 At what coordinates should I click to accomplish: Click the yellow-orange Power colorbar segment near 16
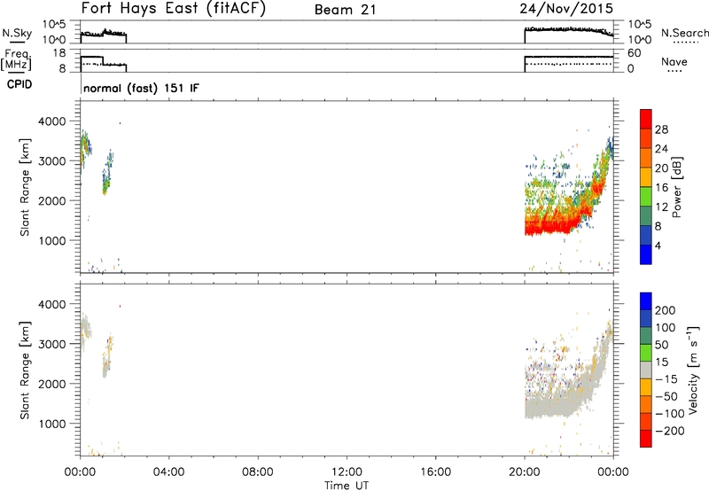pyautogui.click(x=646, y=176)
